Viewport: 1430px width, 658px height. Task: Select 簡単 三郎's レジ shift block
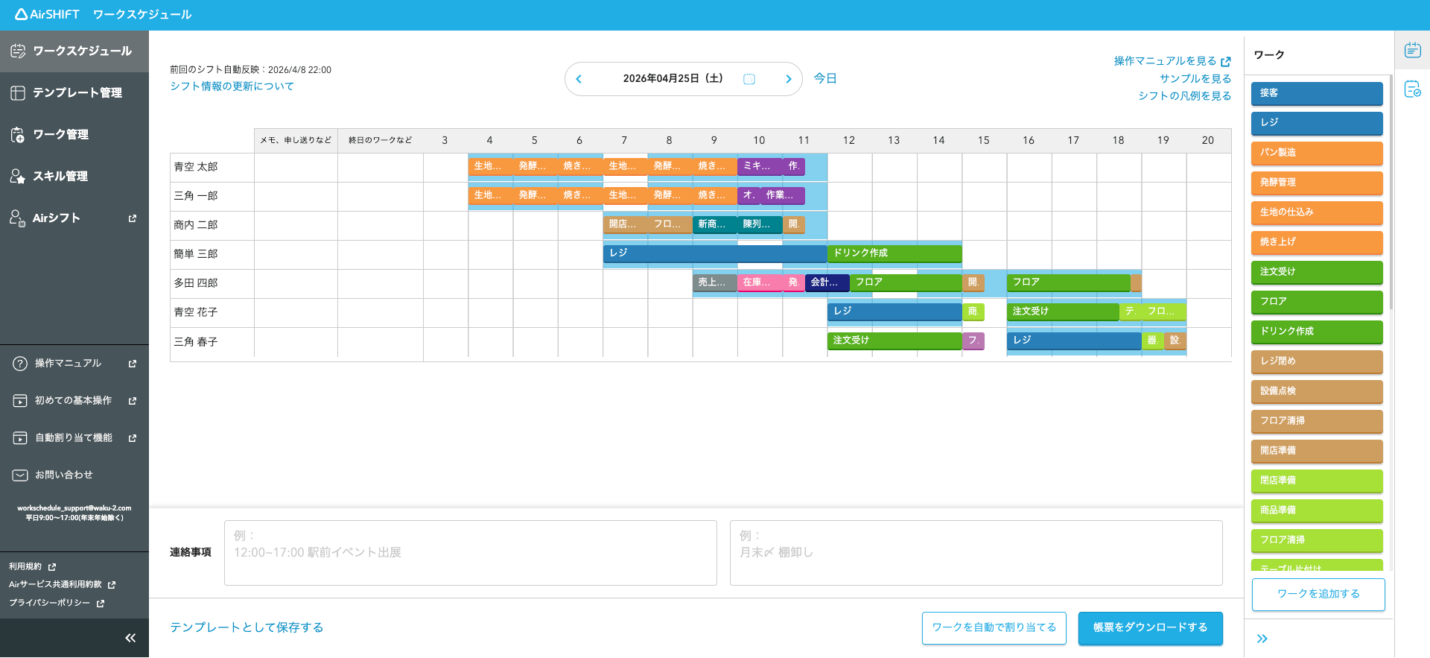pyautogui.click(x=715, y=253)
